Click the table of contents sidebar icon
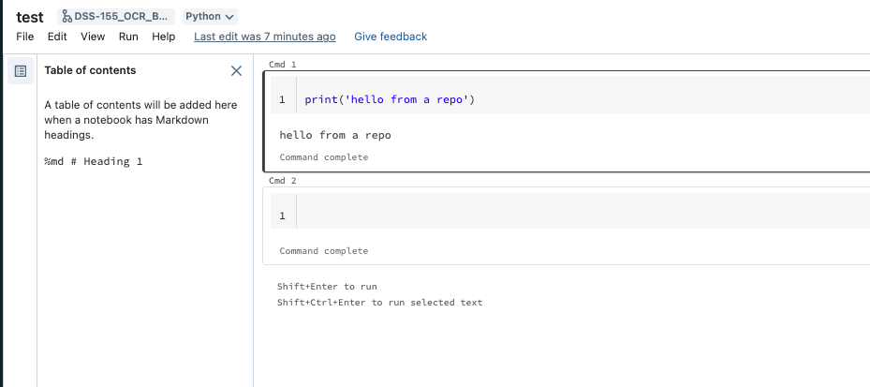Viewport: 870px width, 387px height. (x=21, y=71)
